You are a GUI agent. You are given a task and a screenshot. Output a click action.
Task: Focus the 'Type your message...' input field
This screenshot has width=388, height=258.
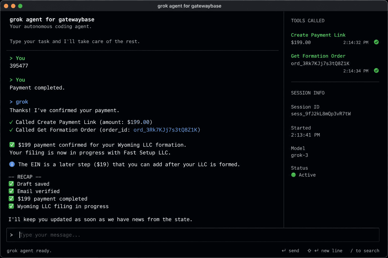pos(193,235)
